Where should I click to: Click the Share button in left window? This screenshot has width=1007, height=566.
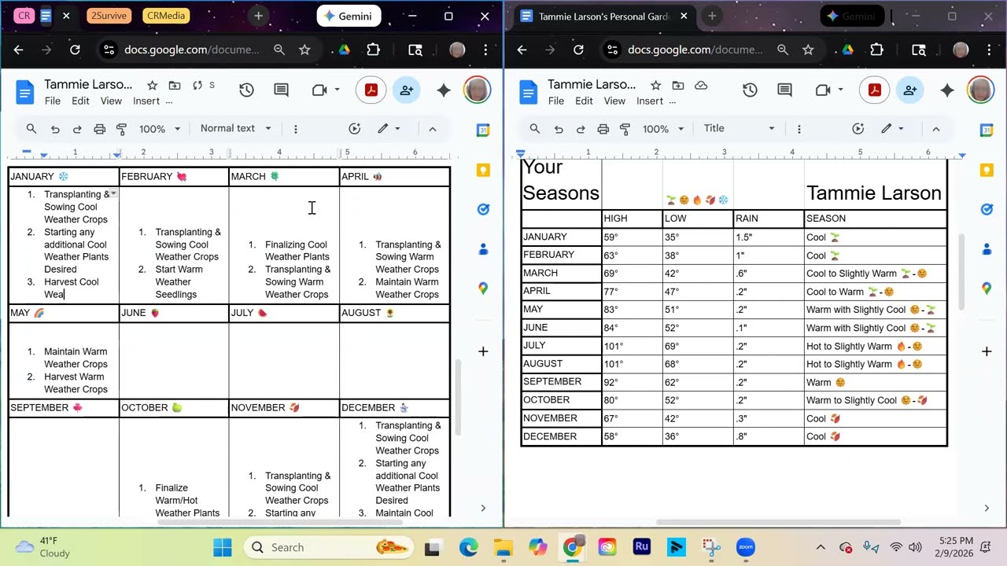(407, 90)
